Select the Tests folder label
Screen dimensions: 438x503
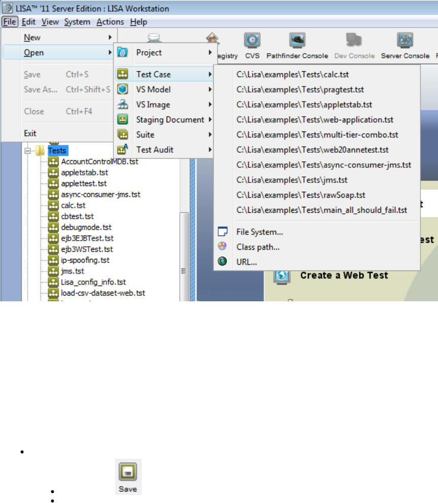pyautogui.click(x=57, y=151)
